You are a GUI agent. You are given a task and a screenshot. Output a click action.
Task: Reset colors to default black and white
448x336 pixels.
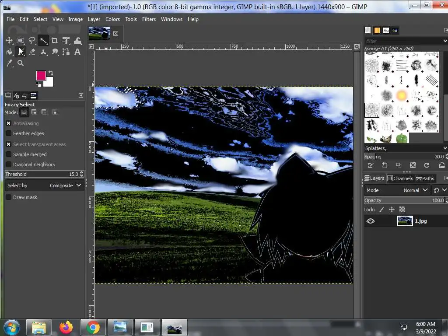click(38, 84)
